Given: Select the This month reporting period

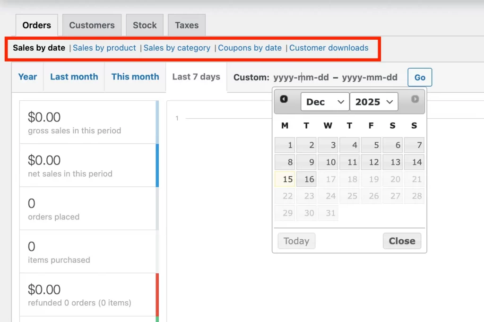Looking at the screenshot, I should (x=135, y=77).
